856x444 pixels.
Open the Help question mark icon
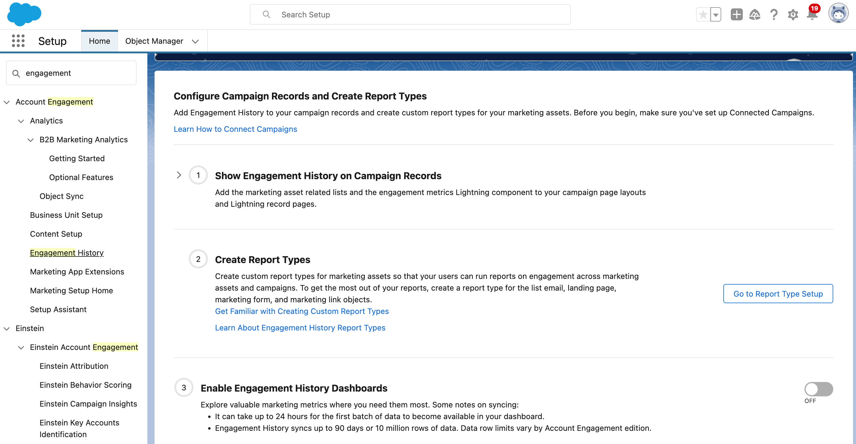(774, 15)
